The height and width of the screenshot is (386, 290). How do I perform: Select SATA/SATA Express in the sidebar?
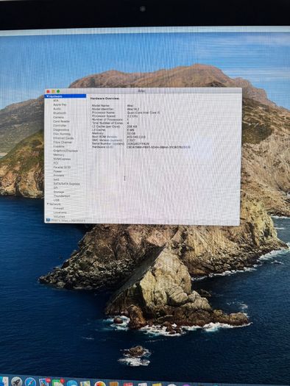(x=66, y=184)
